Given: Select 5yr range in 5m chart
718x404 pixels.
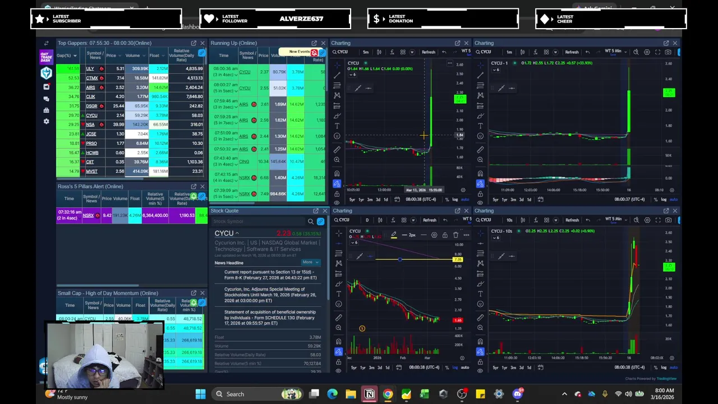Looking at the screenshot, I should point(352,200).
